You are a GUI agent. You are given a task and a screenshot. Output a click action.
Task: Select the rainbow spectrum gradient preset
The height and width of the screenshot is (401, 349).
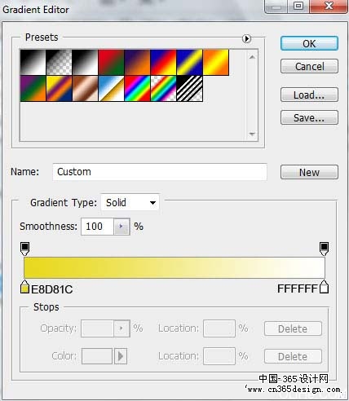tap(137, 89)
